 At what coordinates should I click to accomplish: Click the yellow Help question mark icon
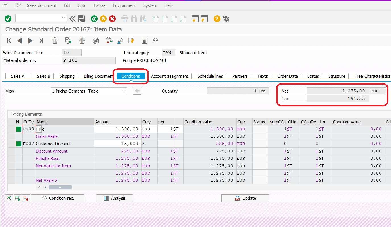216,19
